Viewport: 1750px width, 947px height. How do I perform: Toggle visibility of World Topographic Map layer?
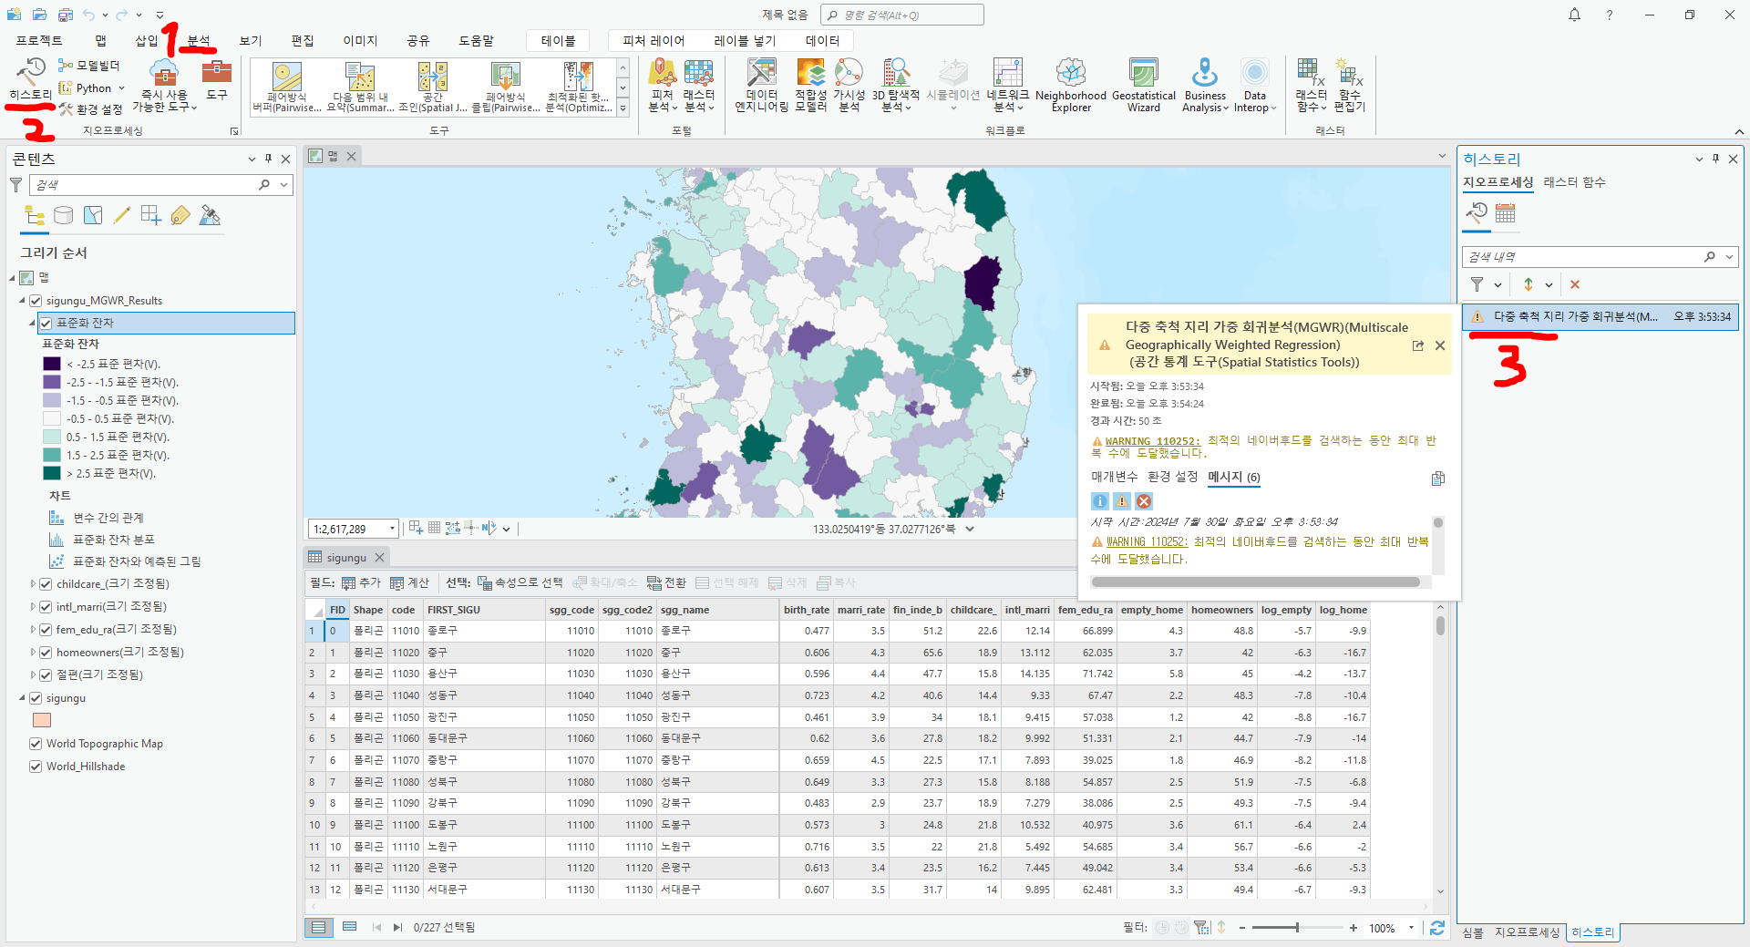(x=36, y=744)
